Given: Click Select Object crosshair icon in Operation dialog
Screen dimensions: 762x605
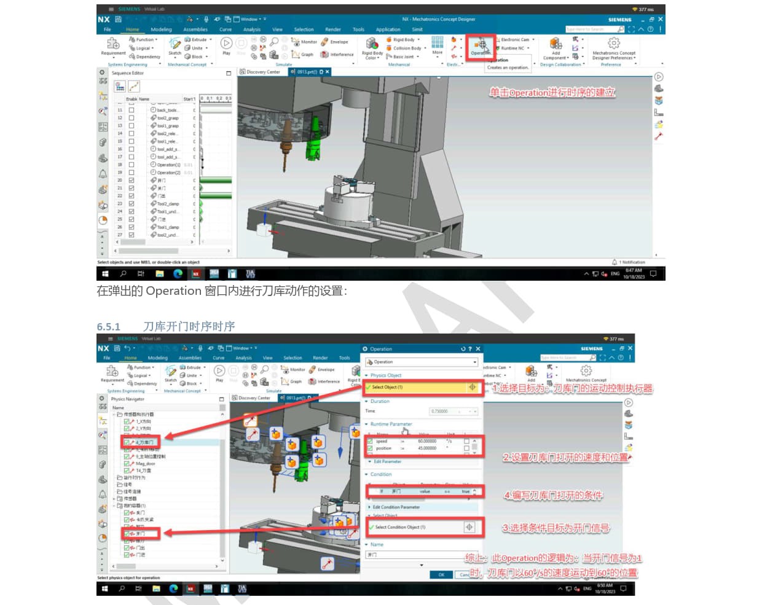Looking at the screenshot, I should (x=472, y=387).
